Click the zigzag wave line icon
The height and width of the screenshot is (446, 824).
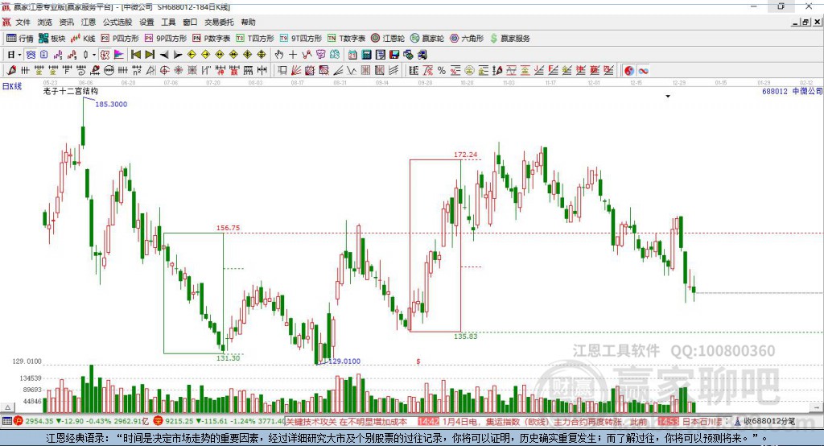pos(352,71)
